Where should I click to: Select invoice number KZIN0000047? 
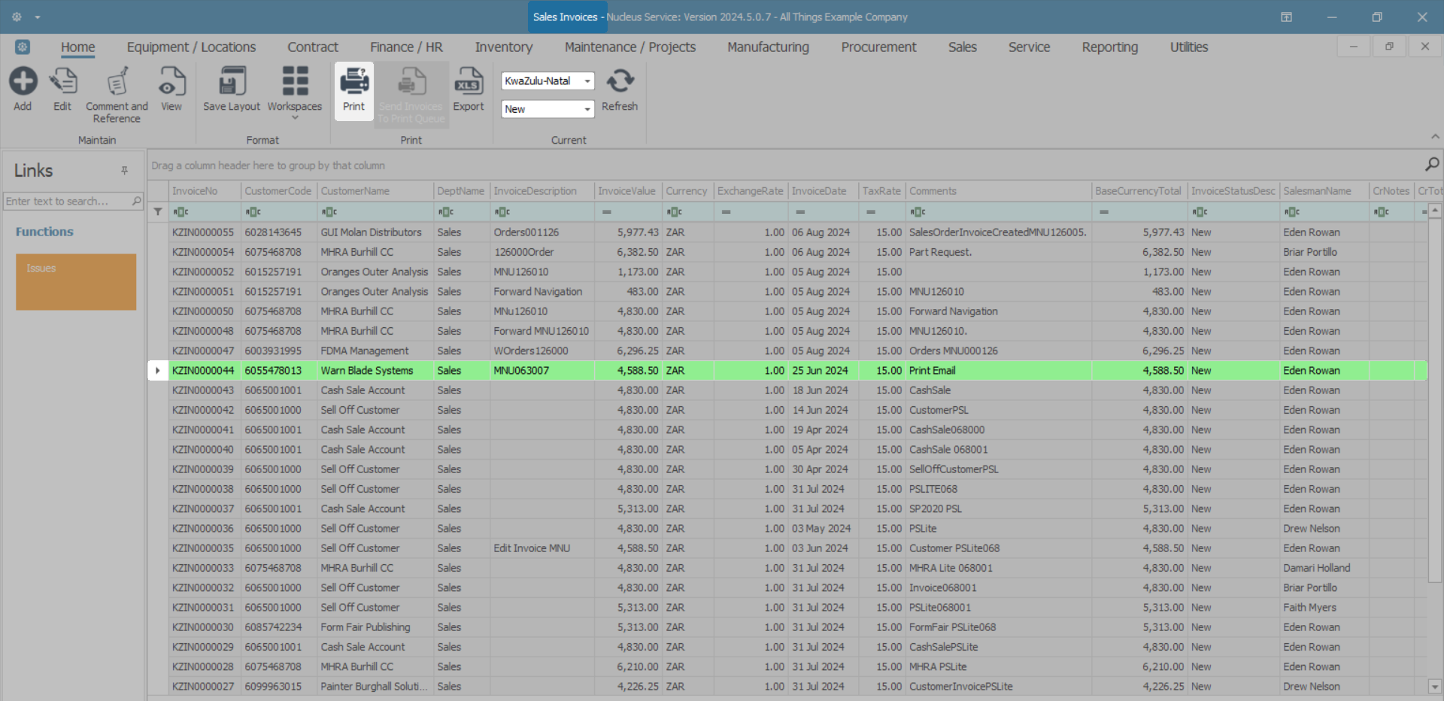click(203, 350)
